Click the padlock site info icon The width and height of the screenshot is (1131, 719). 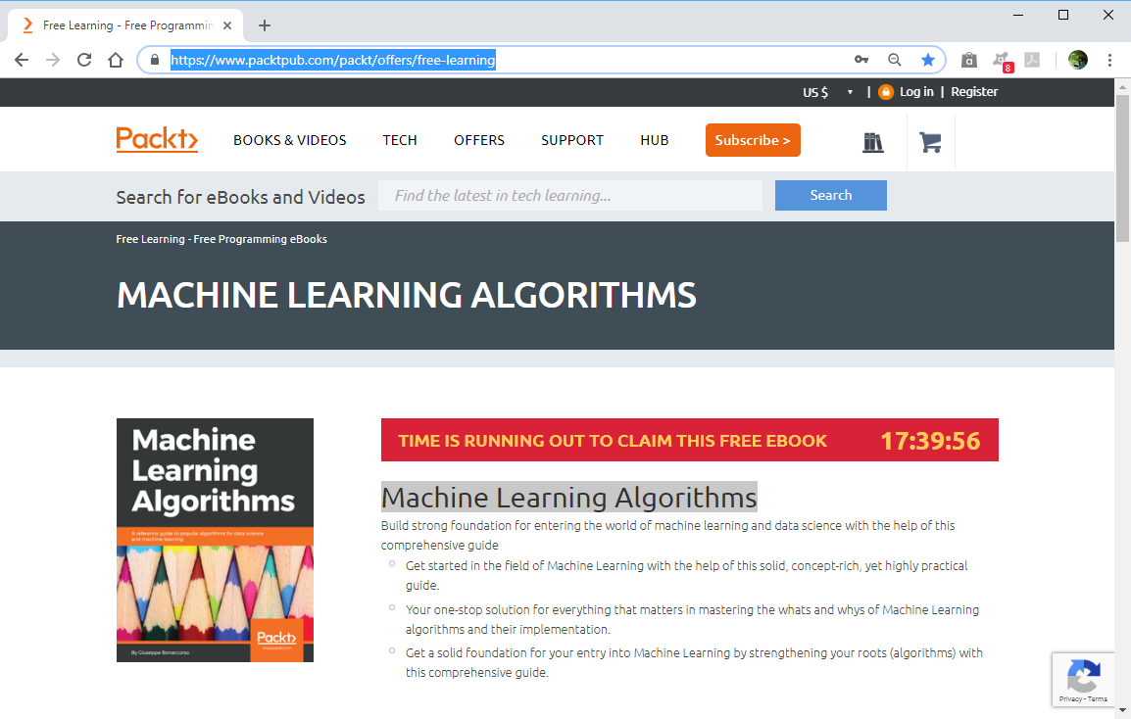click(154, 60)
